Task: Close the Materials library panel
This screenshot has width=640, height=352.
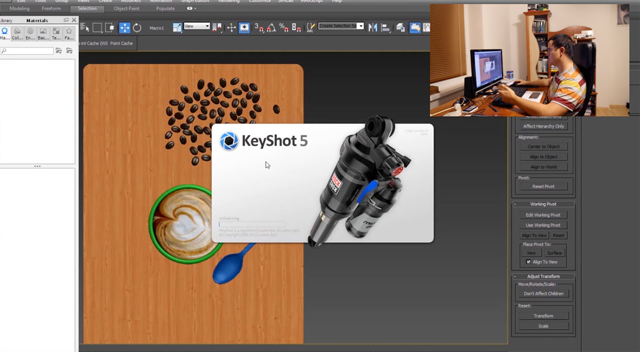Action: tap(74, 20)
